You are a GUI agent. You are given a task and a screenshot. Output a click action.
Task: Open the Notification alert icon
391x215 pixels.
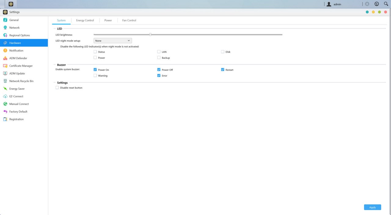coord(5,50)
